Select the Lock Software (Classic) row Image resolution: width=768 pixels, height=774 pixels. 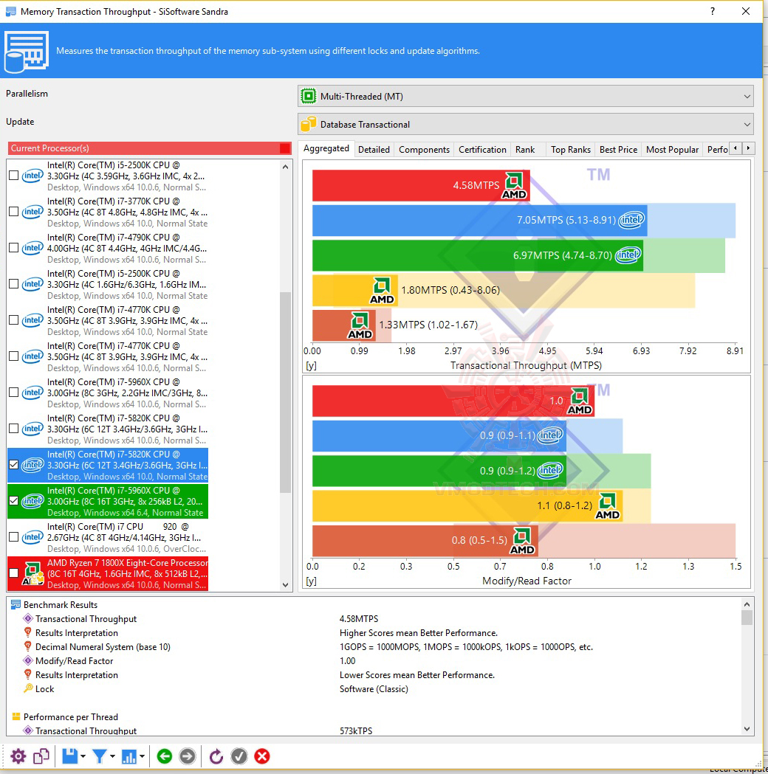click(375, 689)
